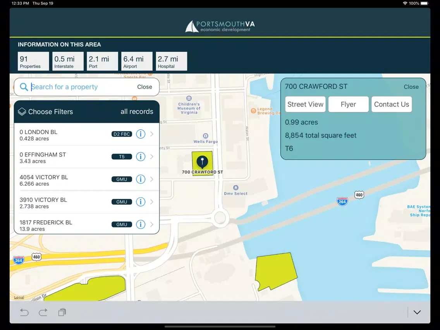Close the property search bar
The height and width of the screenshot is (330, 440).
(x=144, y=87)
